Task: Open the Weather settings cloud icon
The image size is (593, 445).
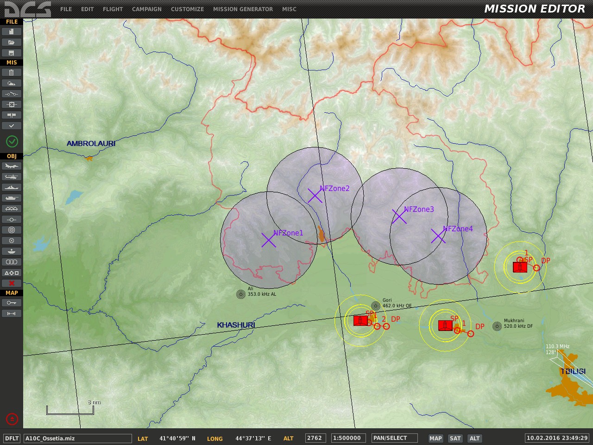Action: pos(12,83)
